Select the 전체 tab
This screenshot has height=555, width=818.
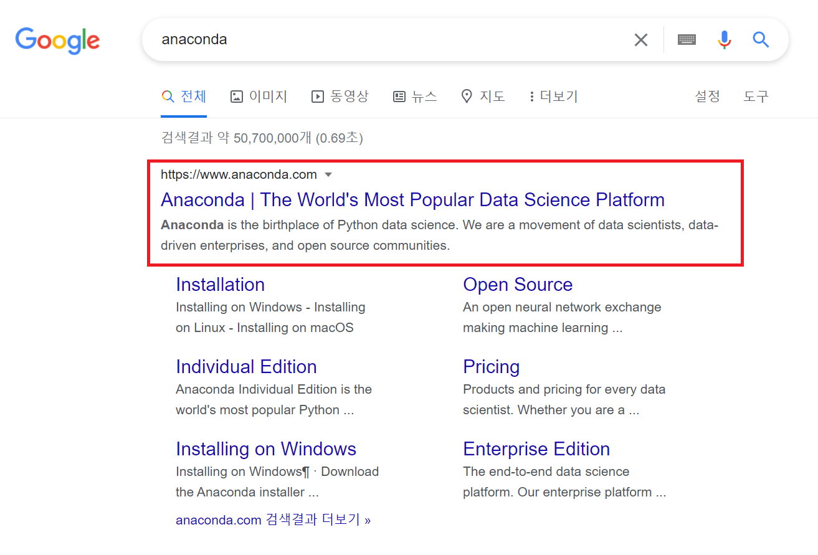[x=184, y=97]
